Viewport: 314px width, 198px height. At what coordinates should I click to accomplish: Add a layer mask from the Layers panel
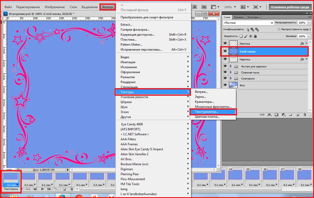tap(276, 115)
